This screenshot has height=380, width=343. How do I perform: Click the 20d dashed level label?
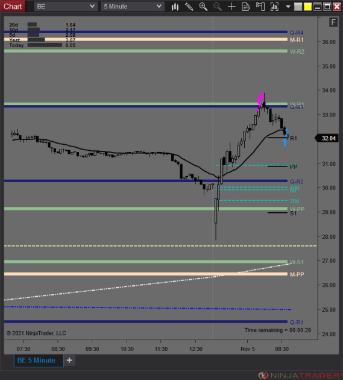click(x=294, y=201)
